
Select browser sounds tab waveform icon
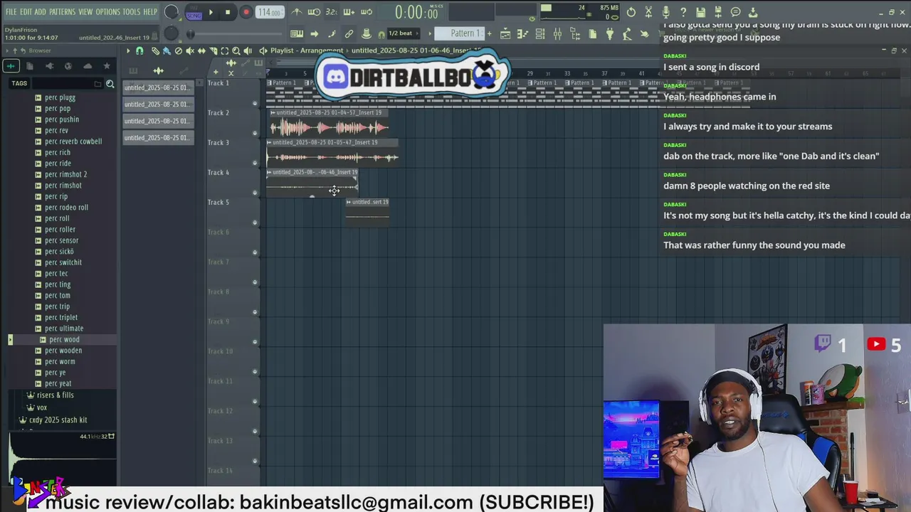coord(11,66)
